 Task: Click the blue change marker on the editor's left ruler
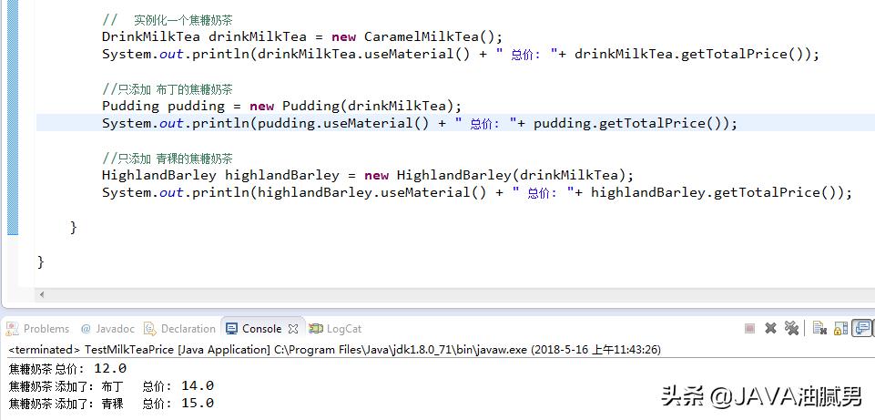13,118
